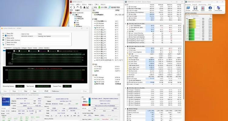Screen dimensions: 228x121
Task: Click the Average column header in HWiNFO sensors
Action: pyautogui.click(x=179, y=5)
